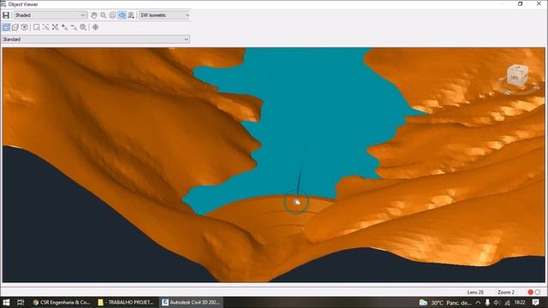548x308 pixels.
Task: Click the Lens length icon
Action: 25,27
